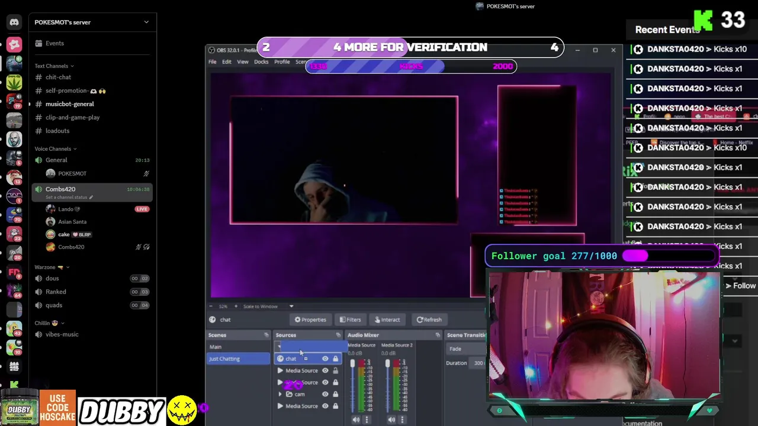Open the Sources dock pop-out icon
The height and width of the screenshot is (426, 758).
coord(338,335)
